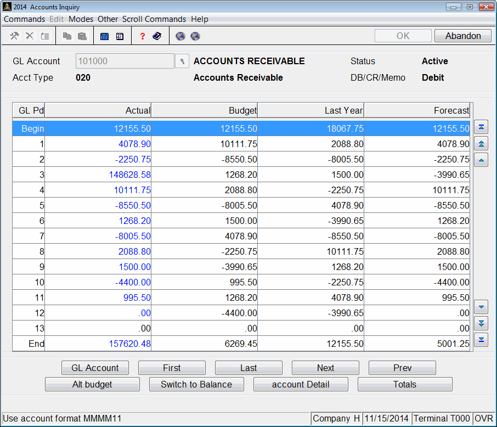Open the Commands menu
The height and width of the screenshot is (427, 497).
(x=24, y=19)
